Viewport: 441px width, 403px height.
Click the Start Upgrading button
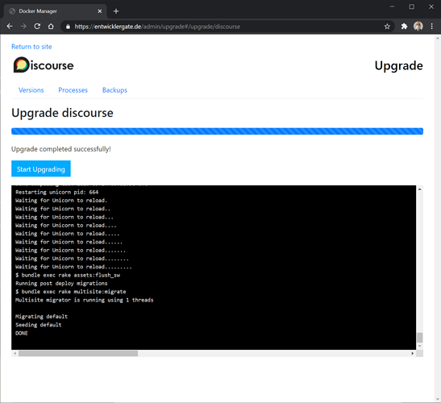(x=41, y=168)
